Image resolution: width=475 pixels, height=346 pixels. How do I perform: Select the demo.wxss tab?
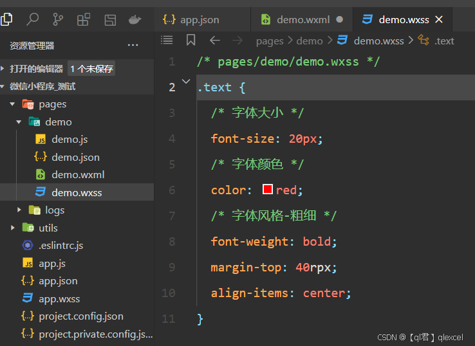pos(403,20)
